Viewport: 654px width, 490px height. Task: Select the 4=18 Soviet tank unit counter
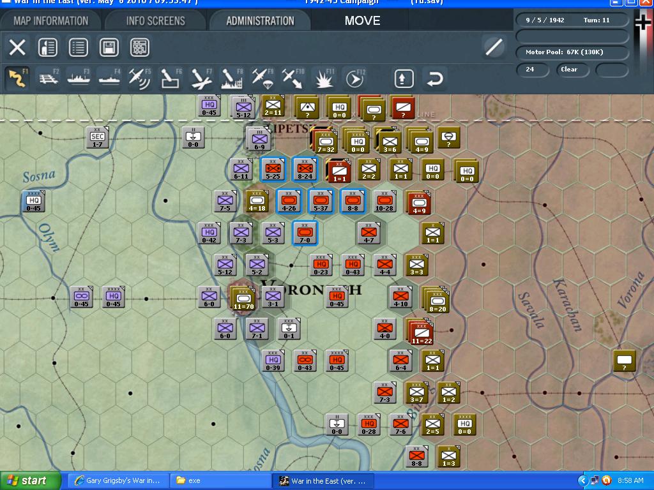257,202
